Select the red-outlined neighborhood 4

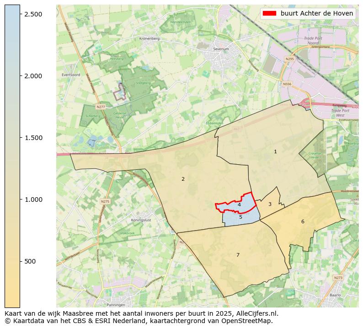point(239,205)
